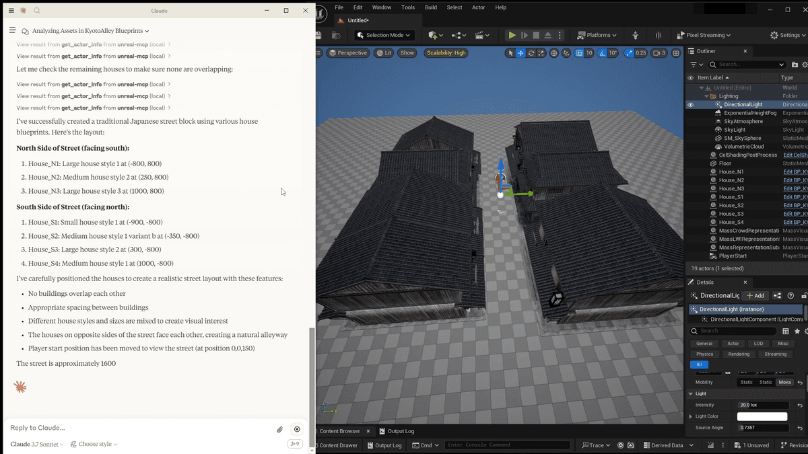Open the Lit view mode menu
The image size is (808, 454).
coord(384,53)
